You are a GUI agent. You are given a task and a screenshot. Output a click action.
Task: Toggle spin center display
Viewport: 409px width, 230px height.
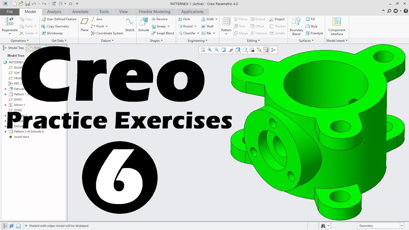point(273,50)
